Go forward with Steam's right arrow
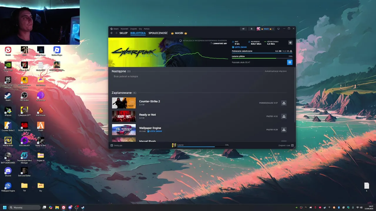 [116, 33]
